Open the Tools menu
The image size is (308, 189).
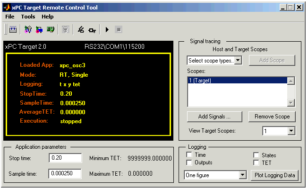28,17
